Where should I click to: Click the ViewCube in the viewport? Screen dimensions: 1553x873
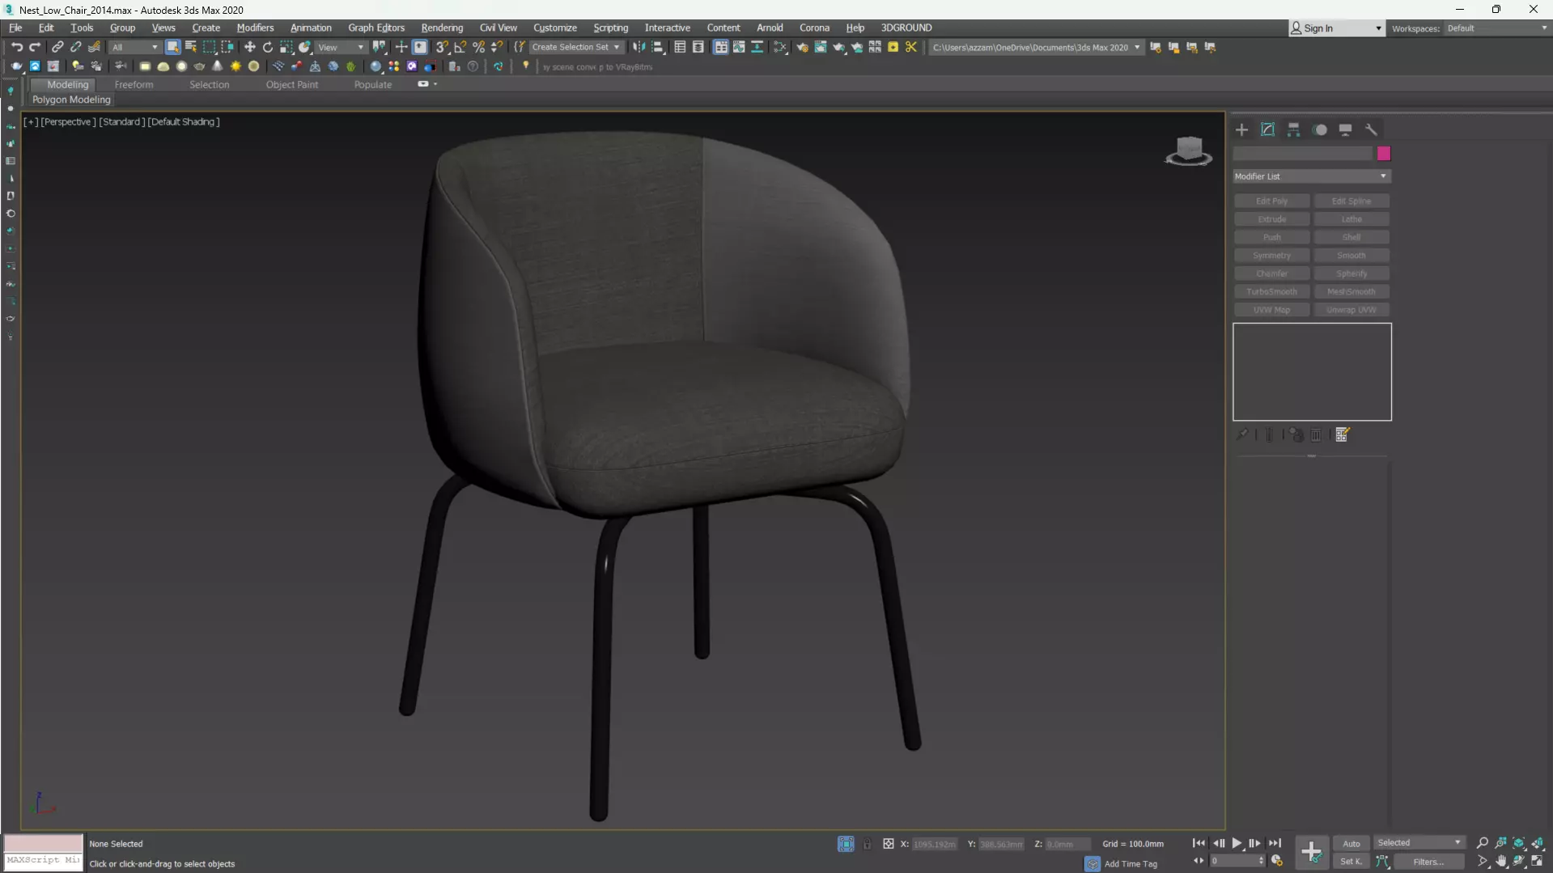tap(1189, 150)
